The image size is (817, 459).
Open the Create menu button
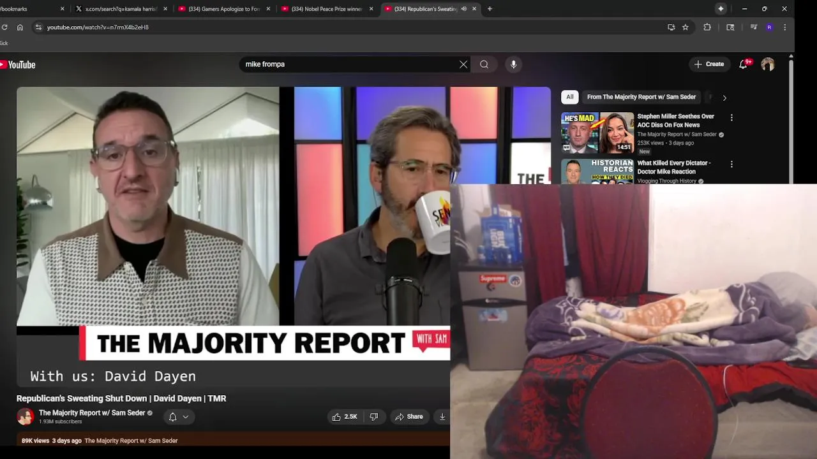coord(709,64)
